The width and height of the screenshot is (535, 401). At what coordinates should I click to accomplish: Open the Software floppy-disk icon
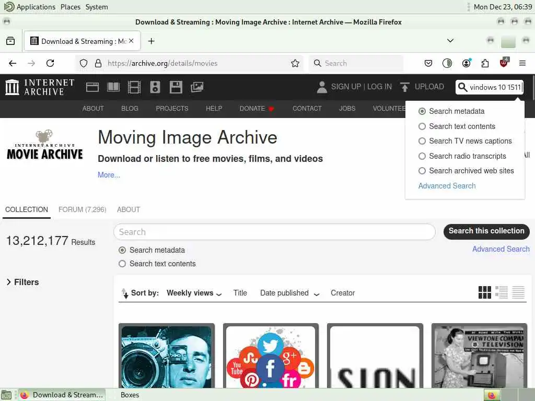click(x=176, y=87)
